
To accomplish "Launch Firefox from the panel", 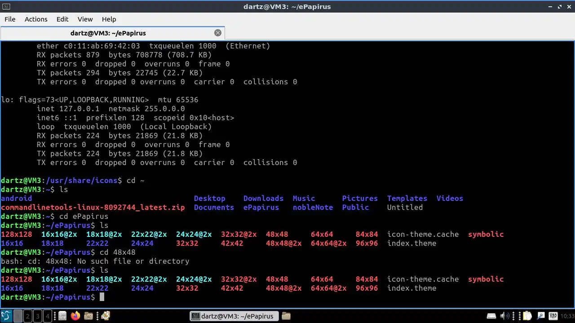I will coord(75,316).
